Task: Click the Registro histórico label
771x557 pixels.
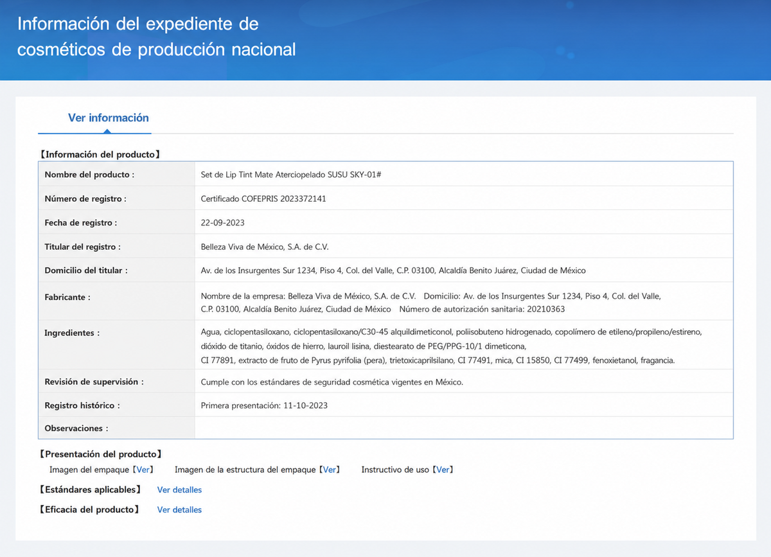Action: point(82,406)
